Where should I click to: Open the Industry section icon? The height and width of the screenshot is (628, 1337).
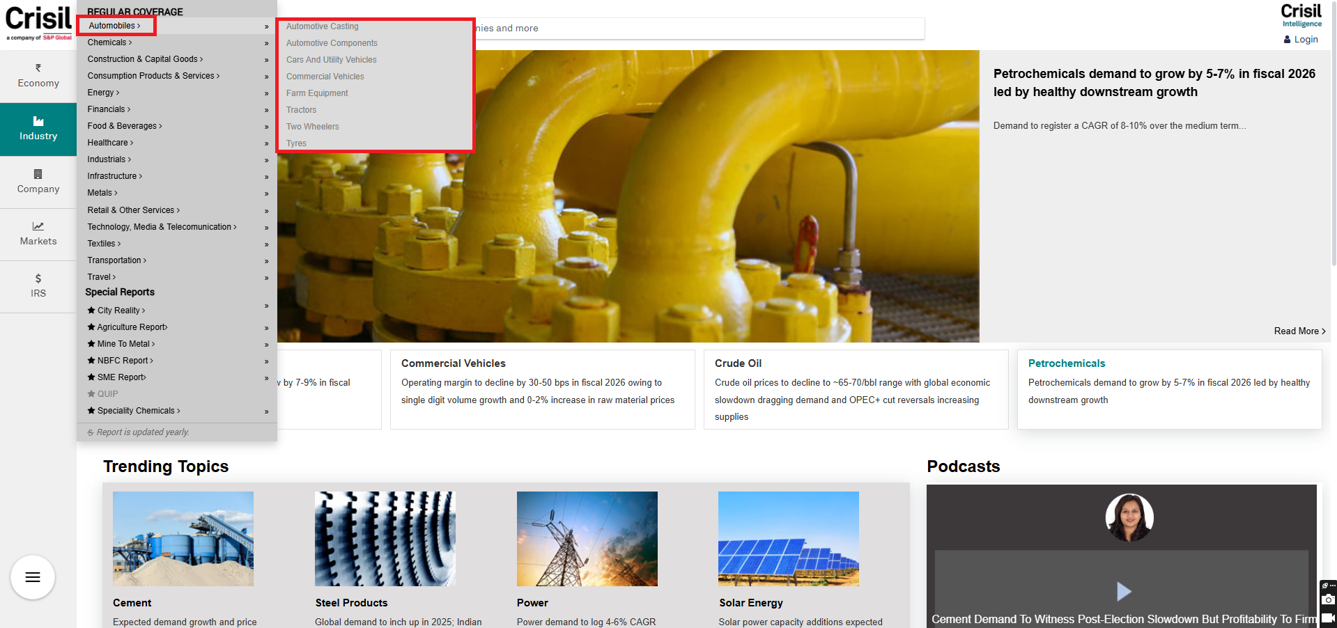(x=38, y=122)
